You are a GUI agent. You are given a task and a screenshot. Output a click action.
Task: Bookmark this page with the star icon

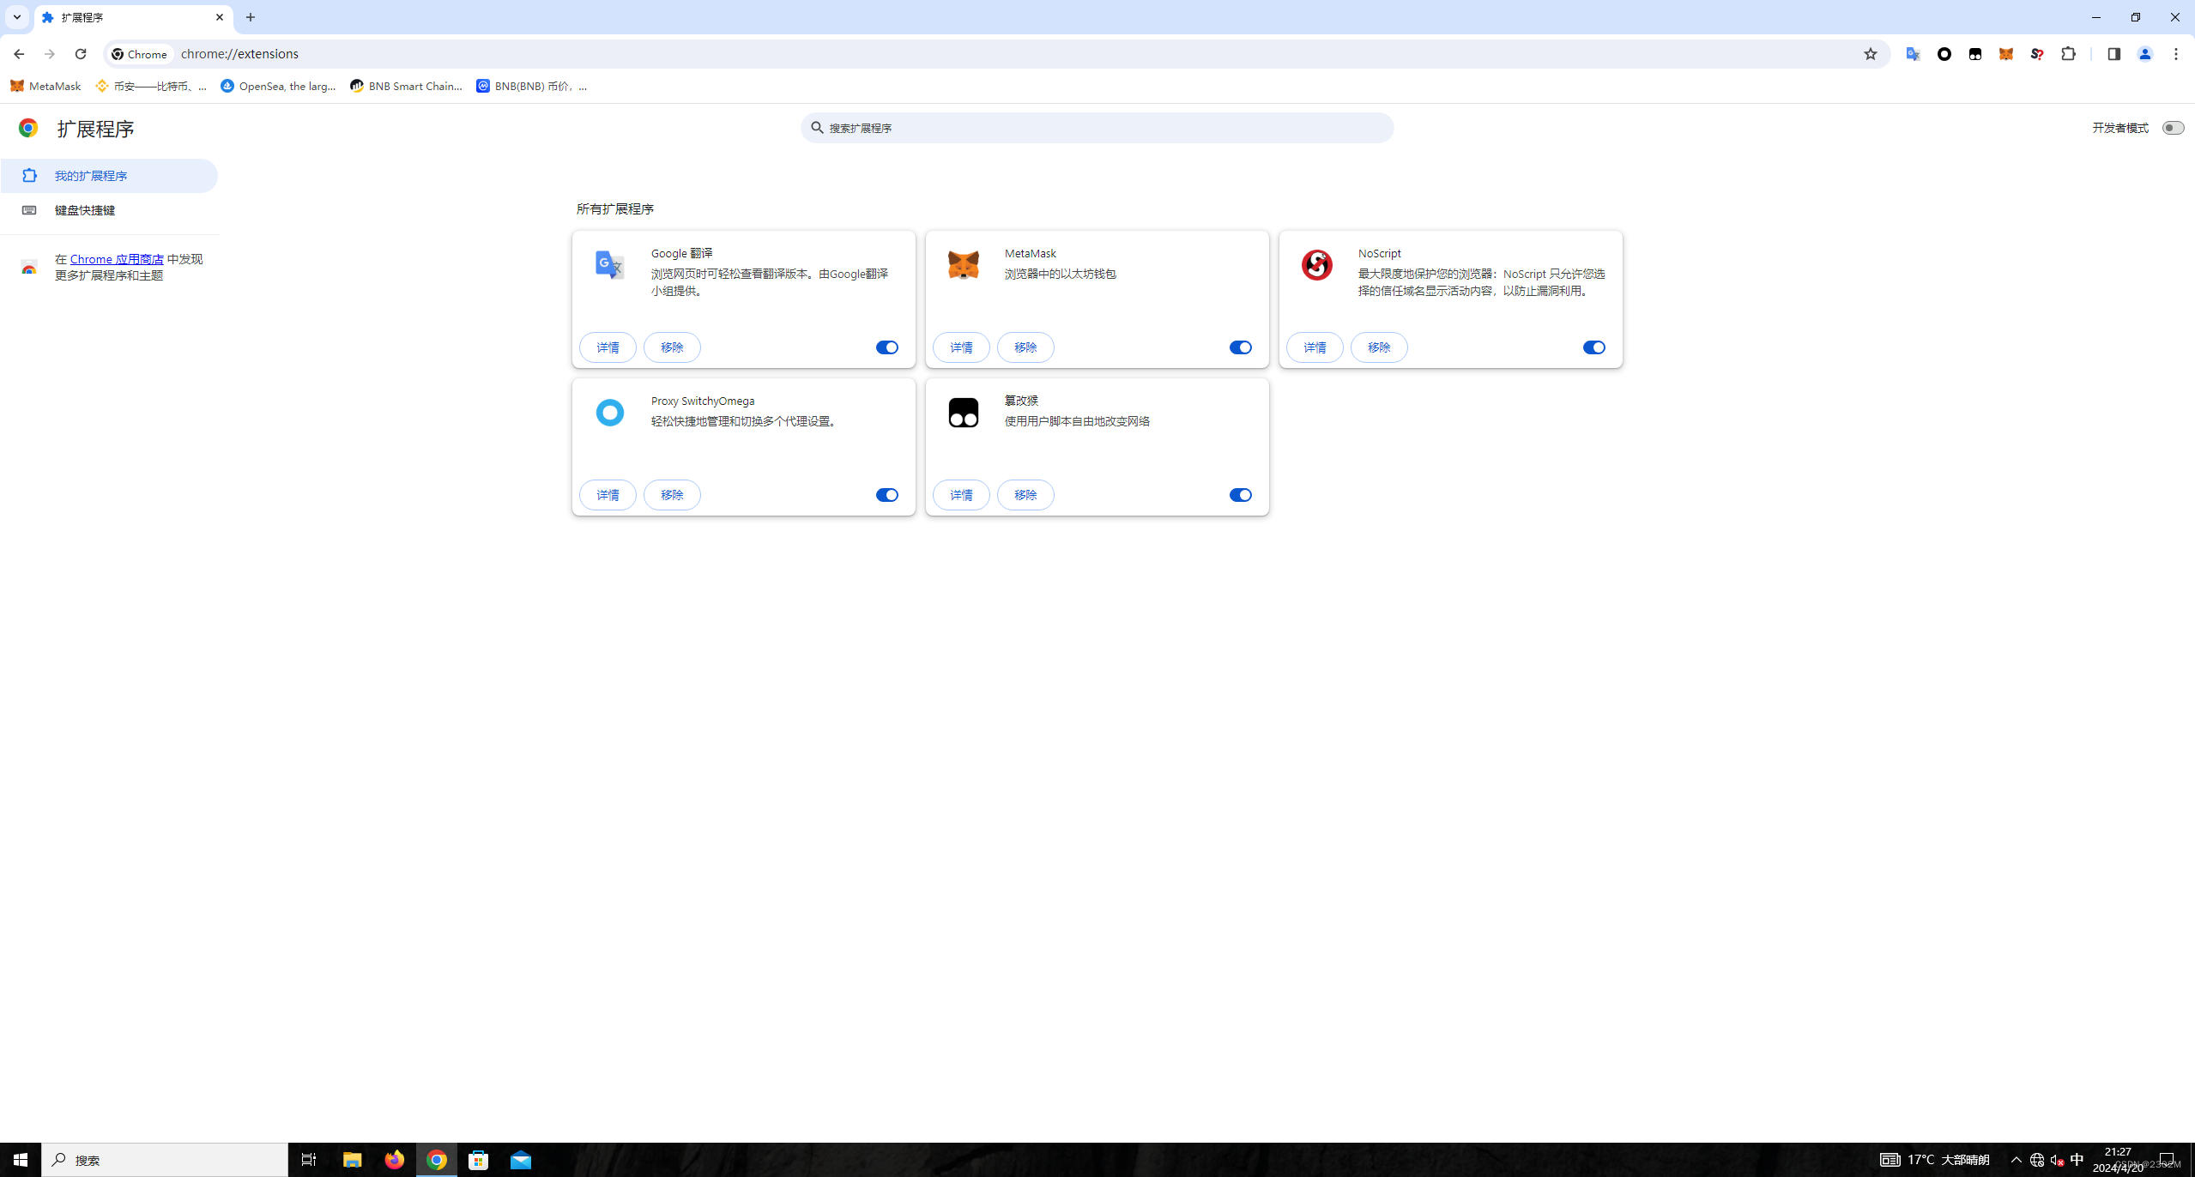[1871, 54]
